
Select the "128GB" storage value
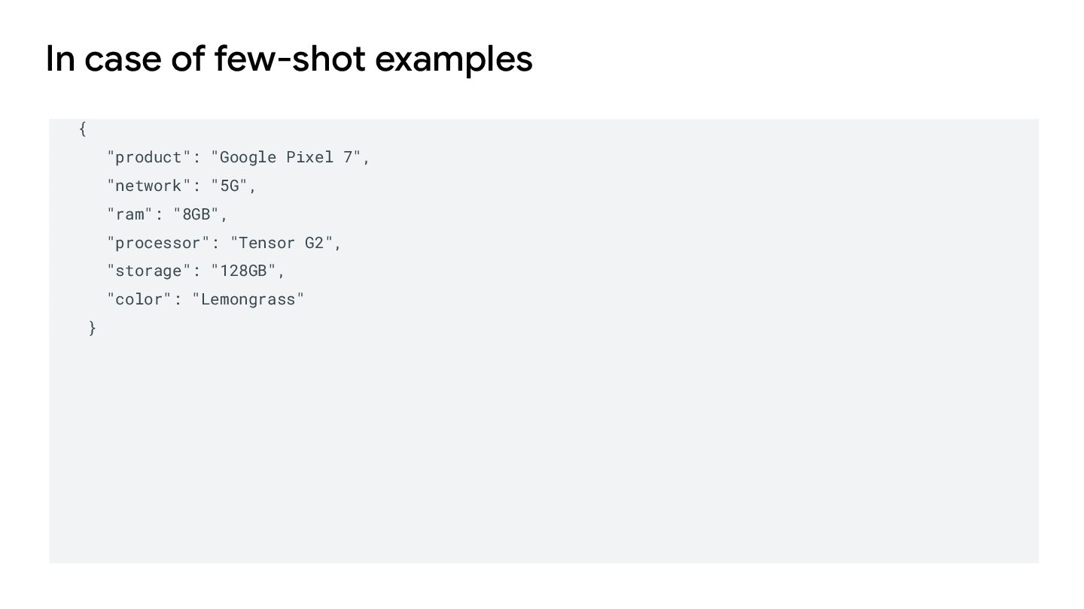click(244, 271)
